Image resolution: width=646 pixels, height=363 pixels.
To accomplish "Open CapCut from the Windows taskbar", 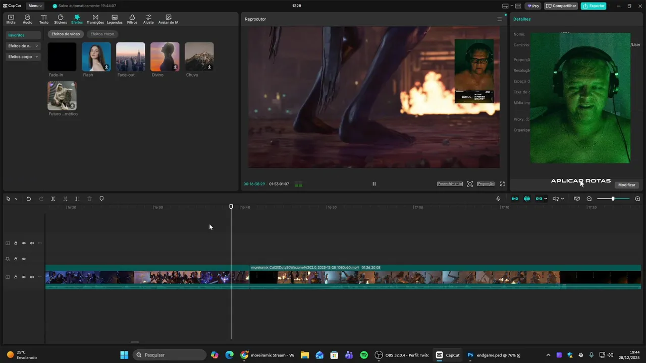I will coord(448,355).
